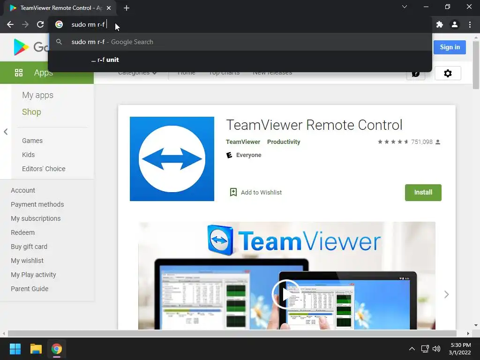The image size is (480, 360).
Task: Reload the current page
Action: pyautogui.click(x=40, y=24)
